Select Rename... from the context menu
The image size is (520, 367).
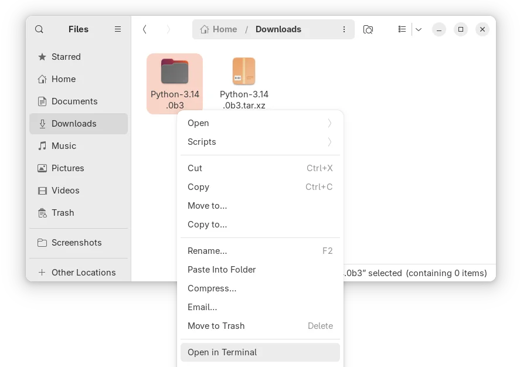[x=260, y=251]
